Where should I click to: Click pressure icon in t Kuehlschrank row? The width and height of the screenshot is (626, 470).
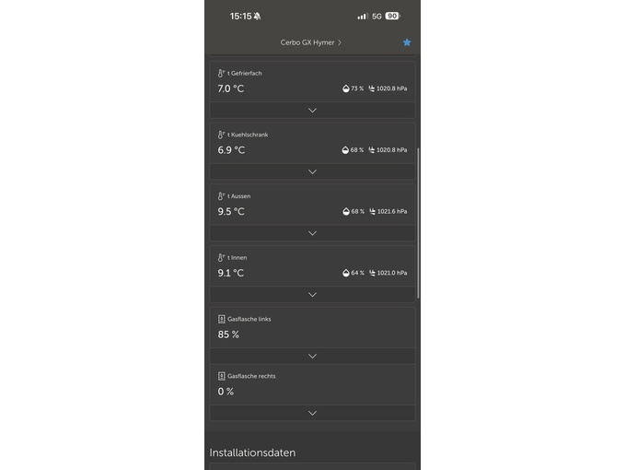(371, 149)
